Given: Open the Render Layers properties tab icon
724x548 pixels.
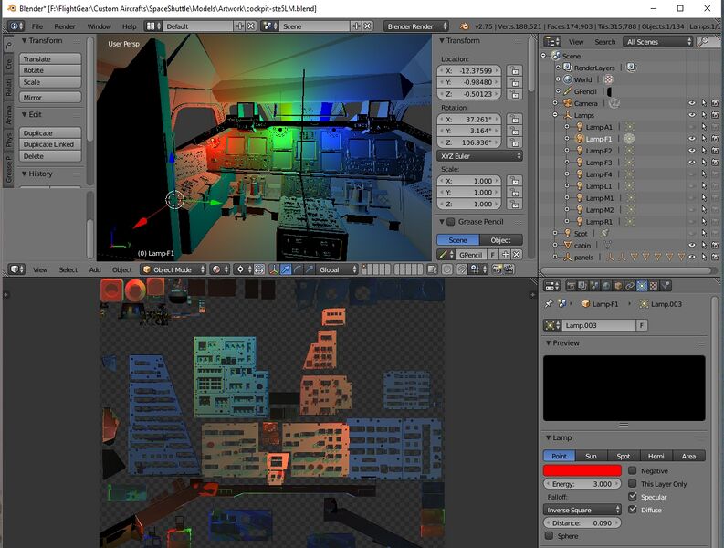Looking at the screenshot, I should pos(582,286).
